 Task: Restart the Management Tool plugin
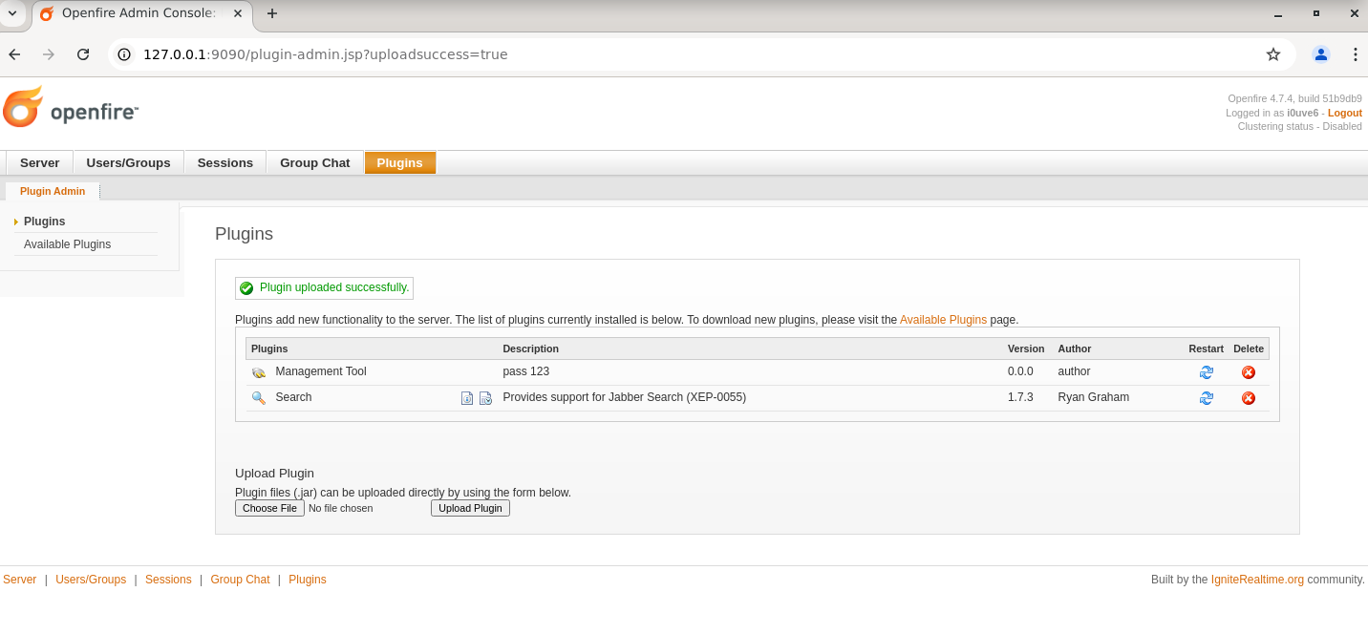(x=1206, y=372)
